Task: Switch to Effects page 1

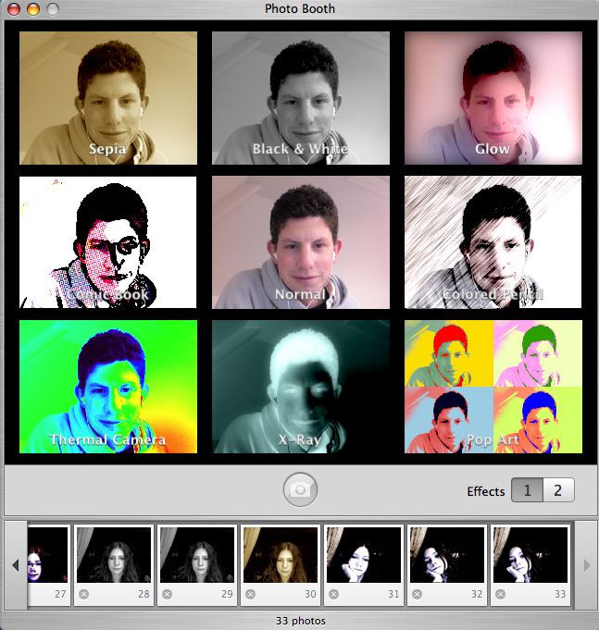Action: [527, 490]
